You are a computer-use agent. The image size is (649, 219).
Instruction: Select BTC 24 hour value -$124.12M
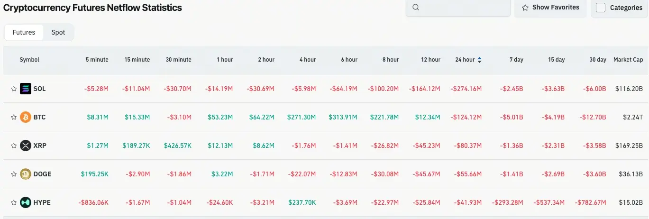pyautogui.click(x=466, y=117)
